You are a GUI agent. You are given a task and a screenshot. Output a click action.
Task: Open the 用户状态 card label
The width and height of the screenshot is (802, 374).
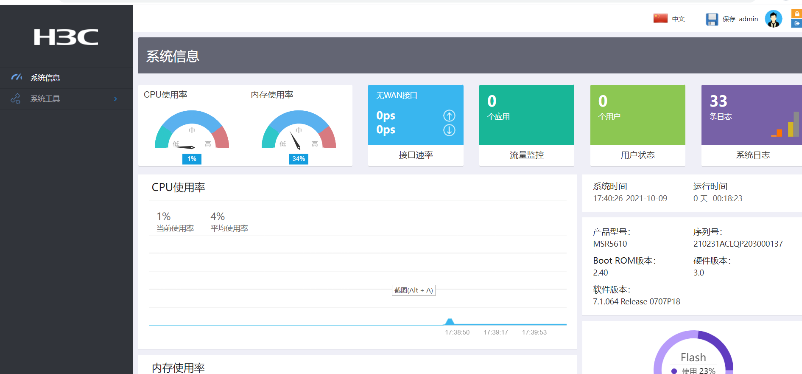tap(638, 155)
